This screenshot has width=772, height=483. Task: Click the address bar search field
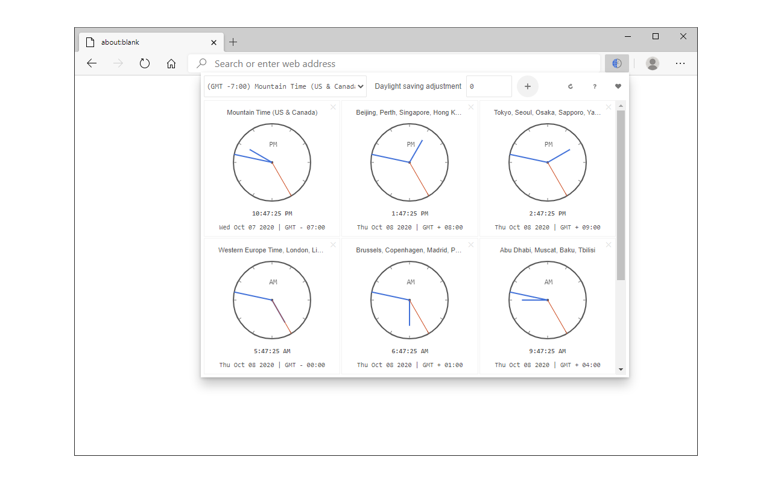394,63
